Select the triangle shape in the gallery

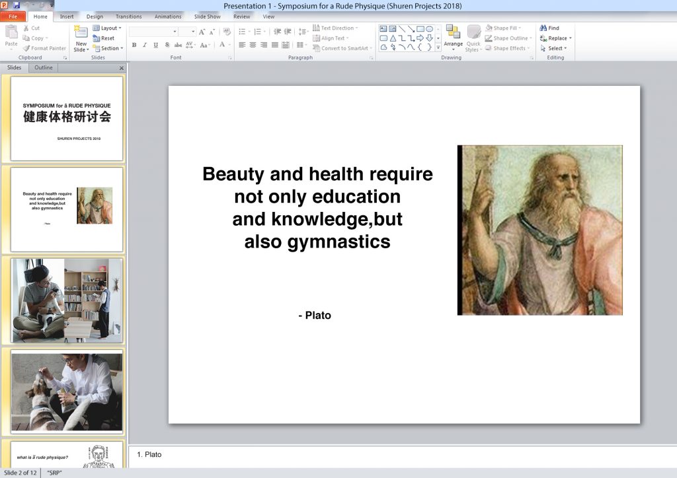[393, 38]
